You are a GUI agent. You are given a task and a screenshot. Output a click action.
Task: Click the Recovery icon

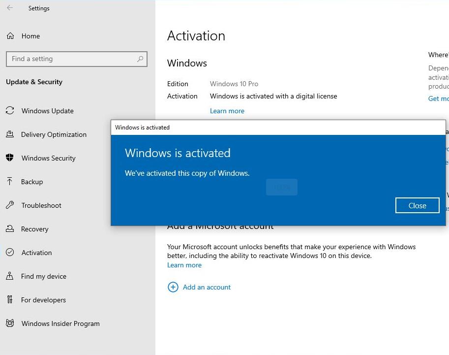pos(10,228)
